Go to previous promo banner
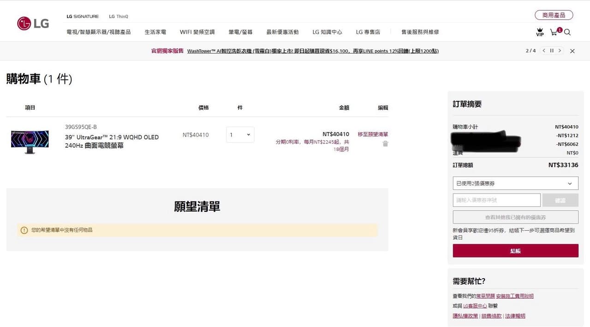Image resolution: width=590 pixels, height=327 pixels. coord(544,51)
